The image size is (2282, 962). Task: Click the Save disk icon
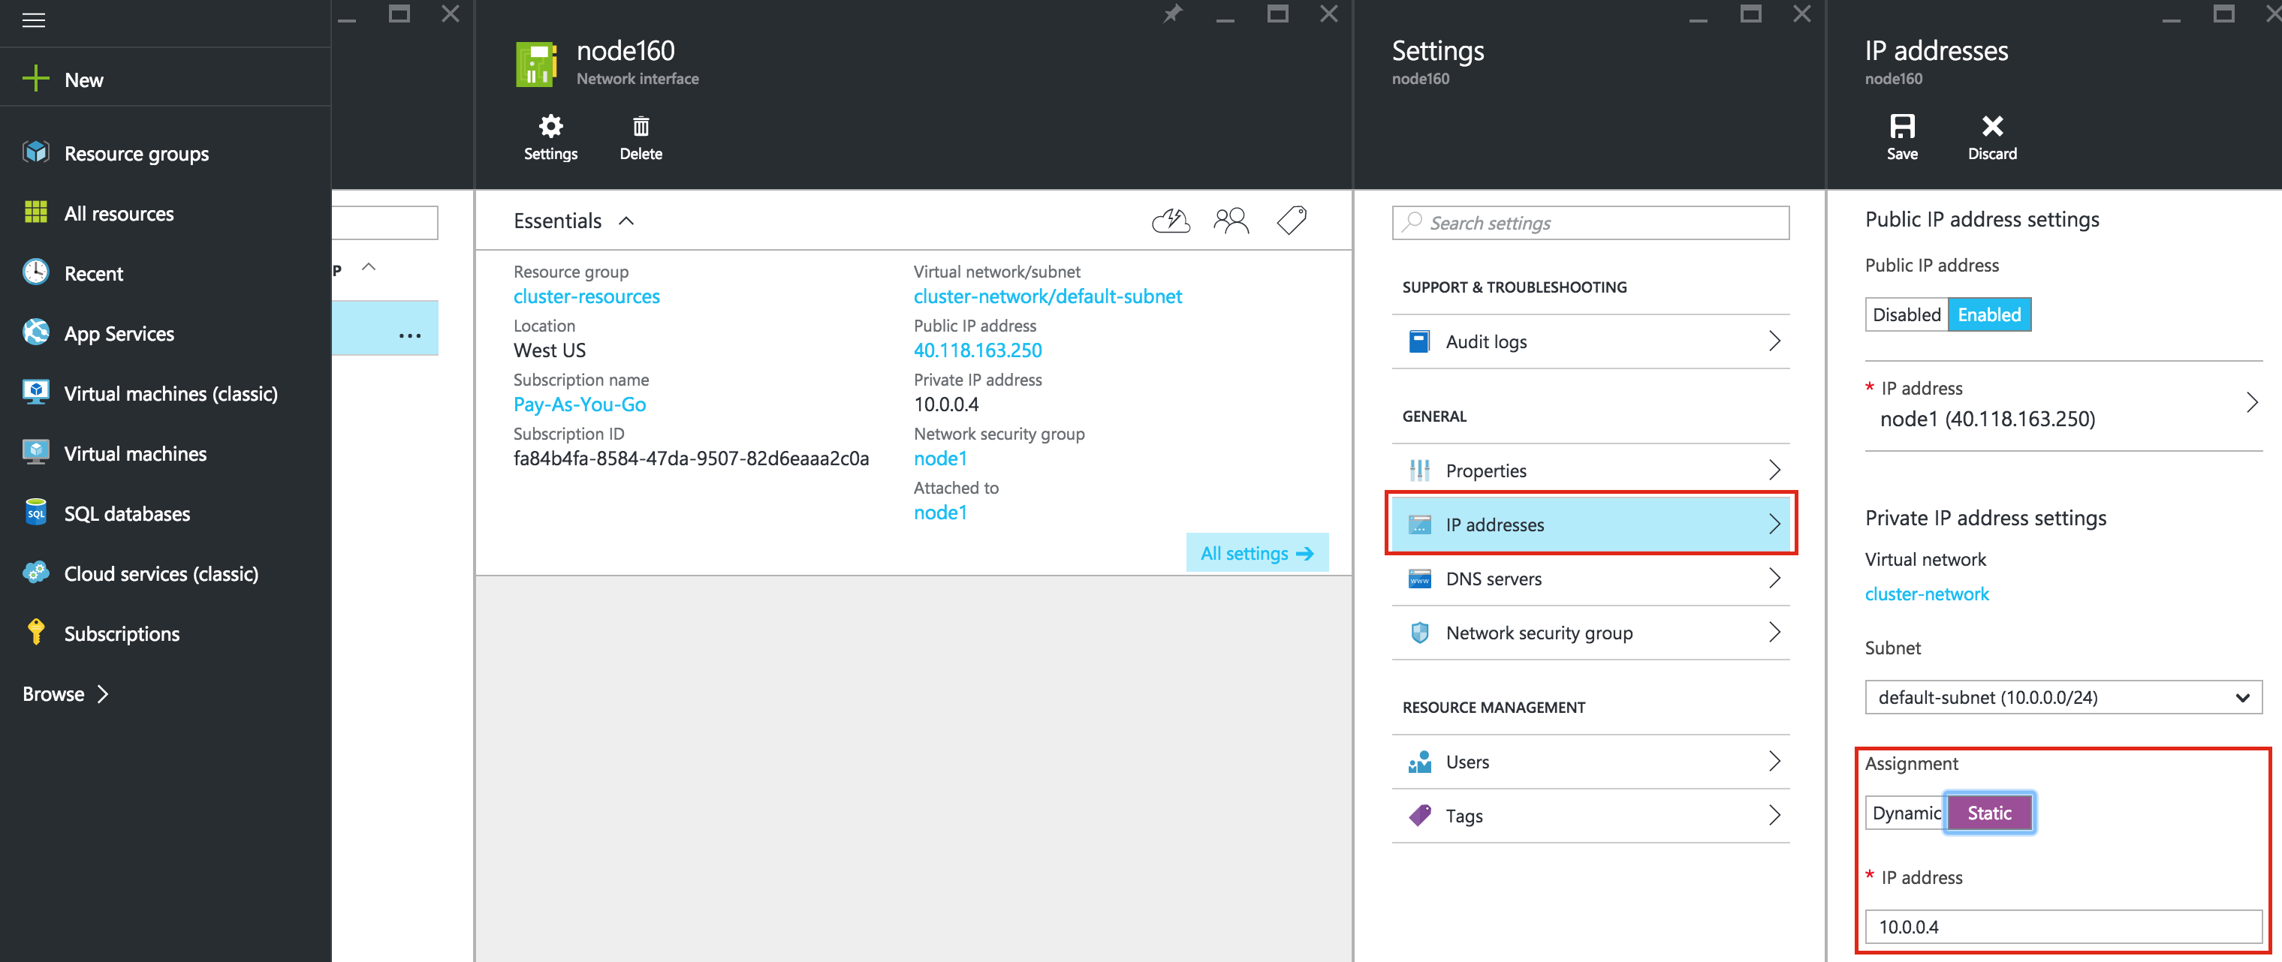[1902, 125]
